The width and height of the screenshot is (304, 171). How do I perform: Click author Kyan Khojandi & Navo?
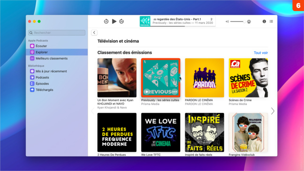point(112,107)
